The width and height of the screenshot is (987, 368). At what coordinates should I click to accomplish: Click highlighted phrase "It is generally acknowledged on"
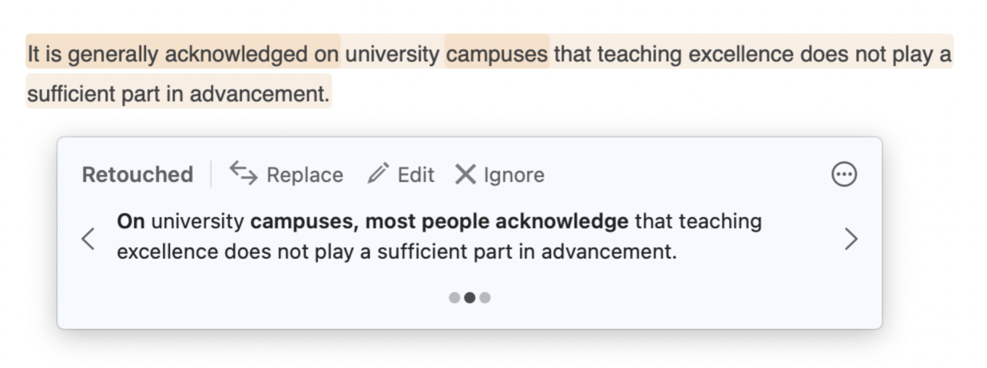[x=183, y=54]
